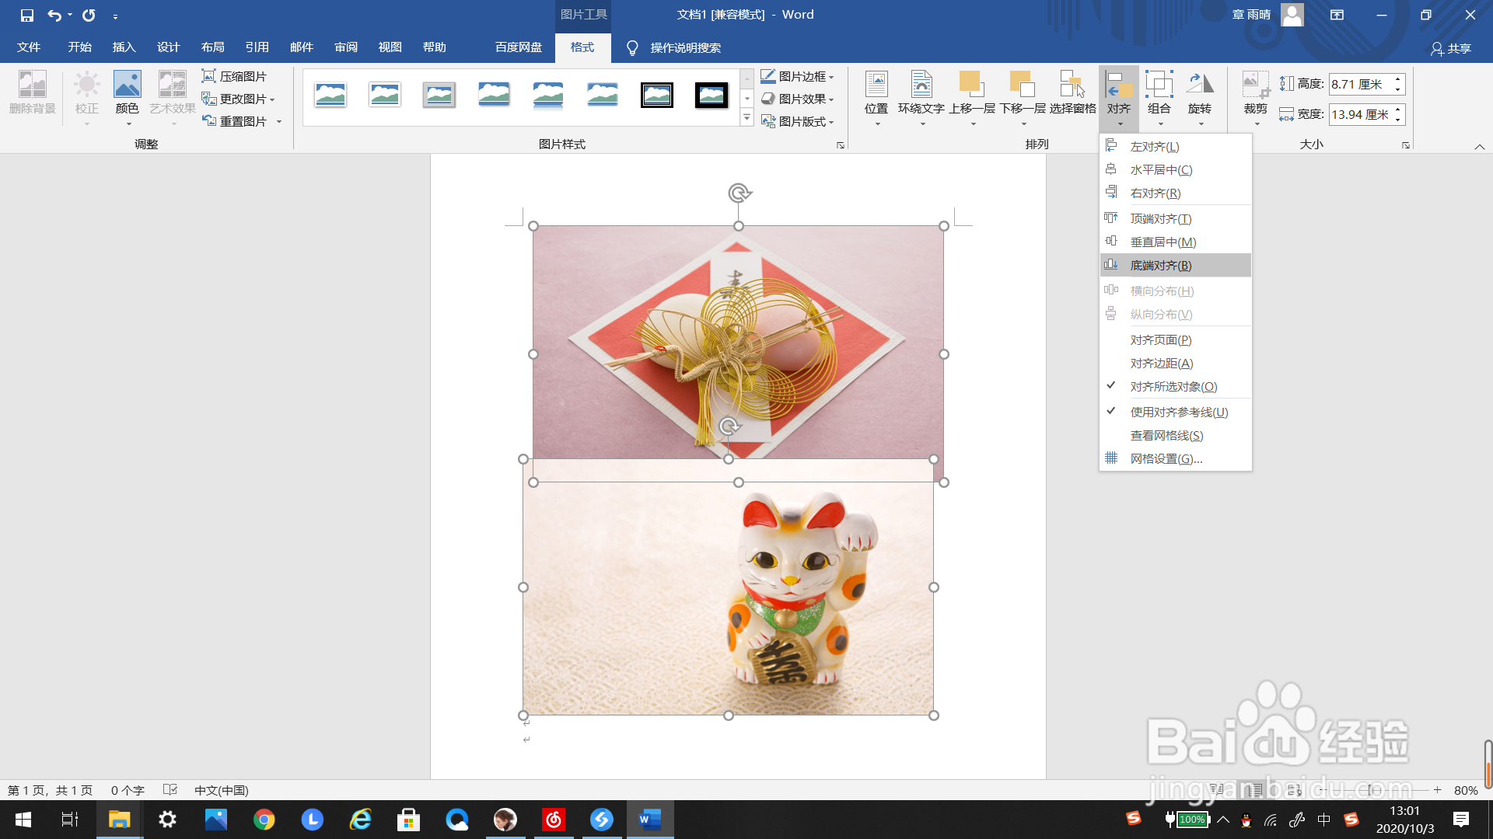Image resolution: width=1493 pixels, height=839 pixels.
Task: Toggle View Gridlines (查看网格线)
Action: click(1175, 435)
